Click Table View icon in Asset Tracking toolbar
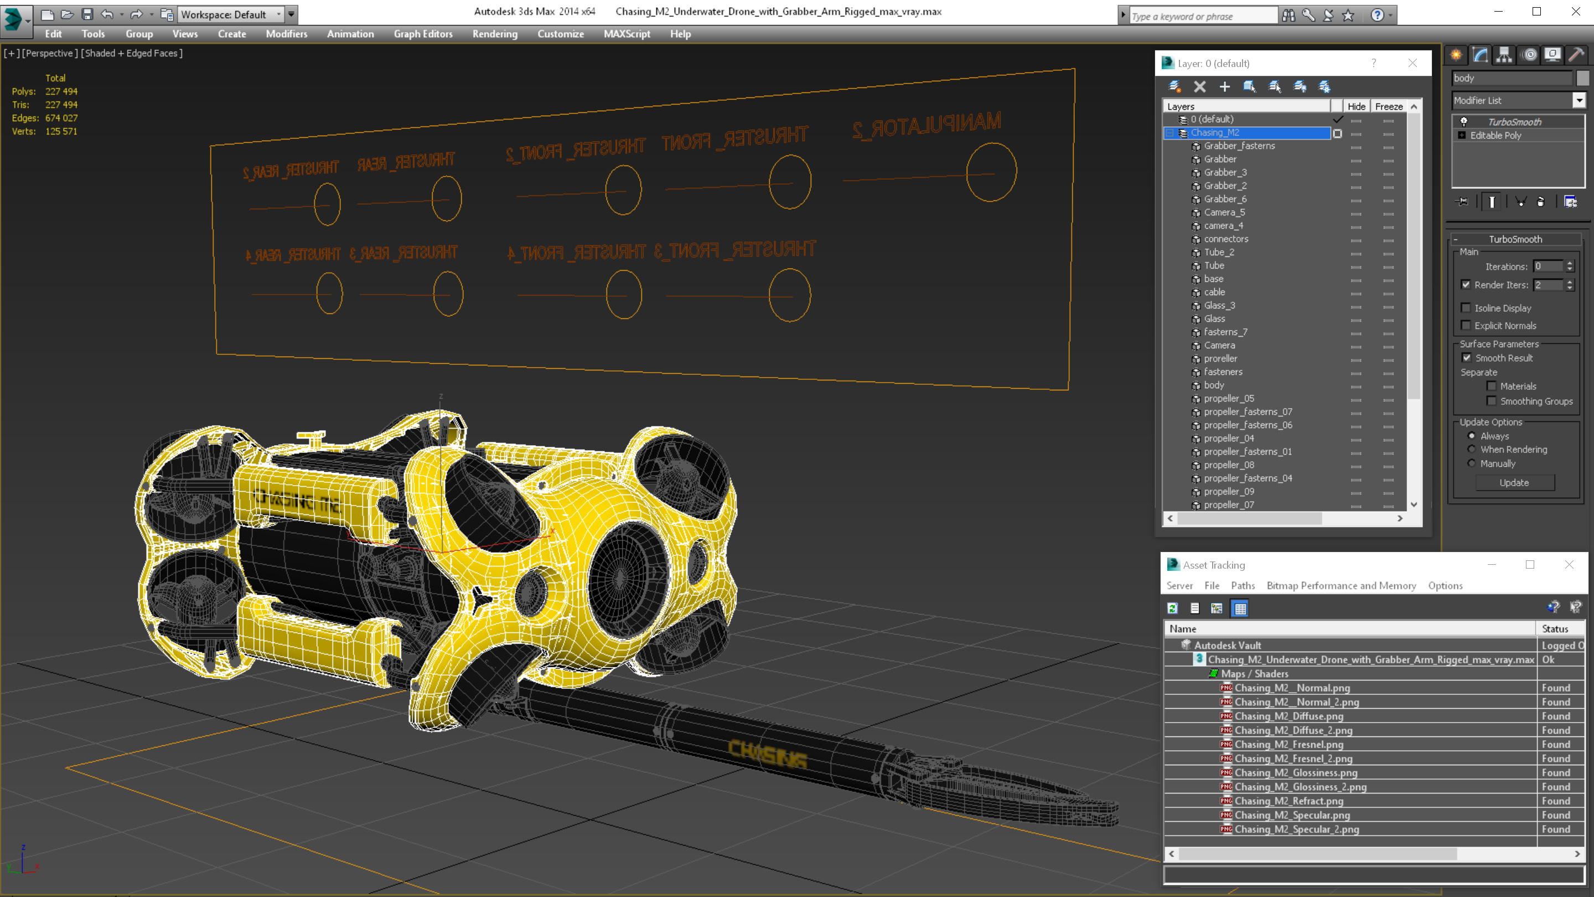This screenshot has height=897, width=1594. pos(1240,609)
